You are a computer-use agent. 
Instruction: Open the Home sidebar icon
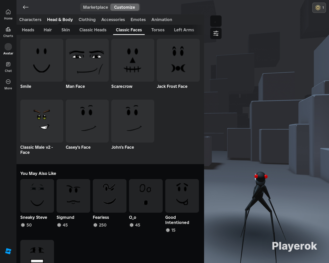8,15
